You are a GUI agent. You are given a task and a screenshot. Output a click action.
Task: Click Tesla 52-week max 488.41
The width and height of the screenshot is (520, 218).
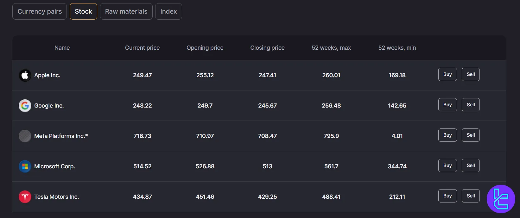pos(331,197)
